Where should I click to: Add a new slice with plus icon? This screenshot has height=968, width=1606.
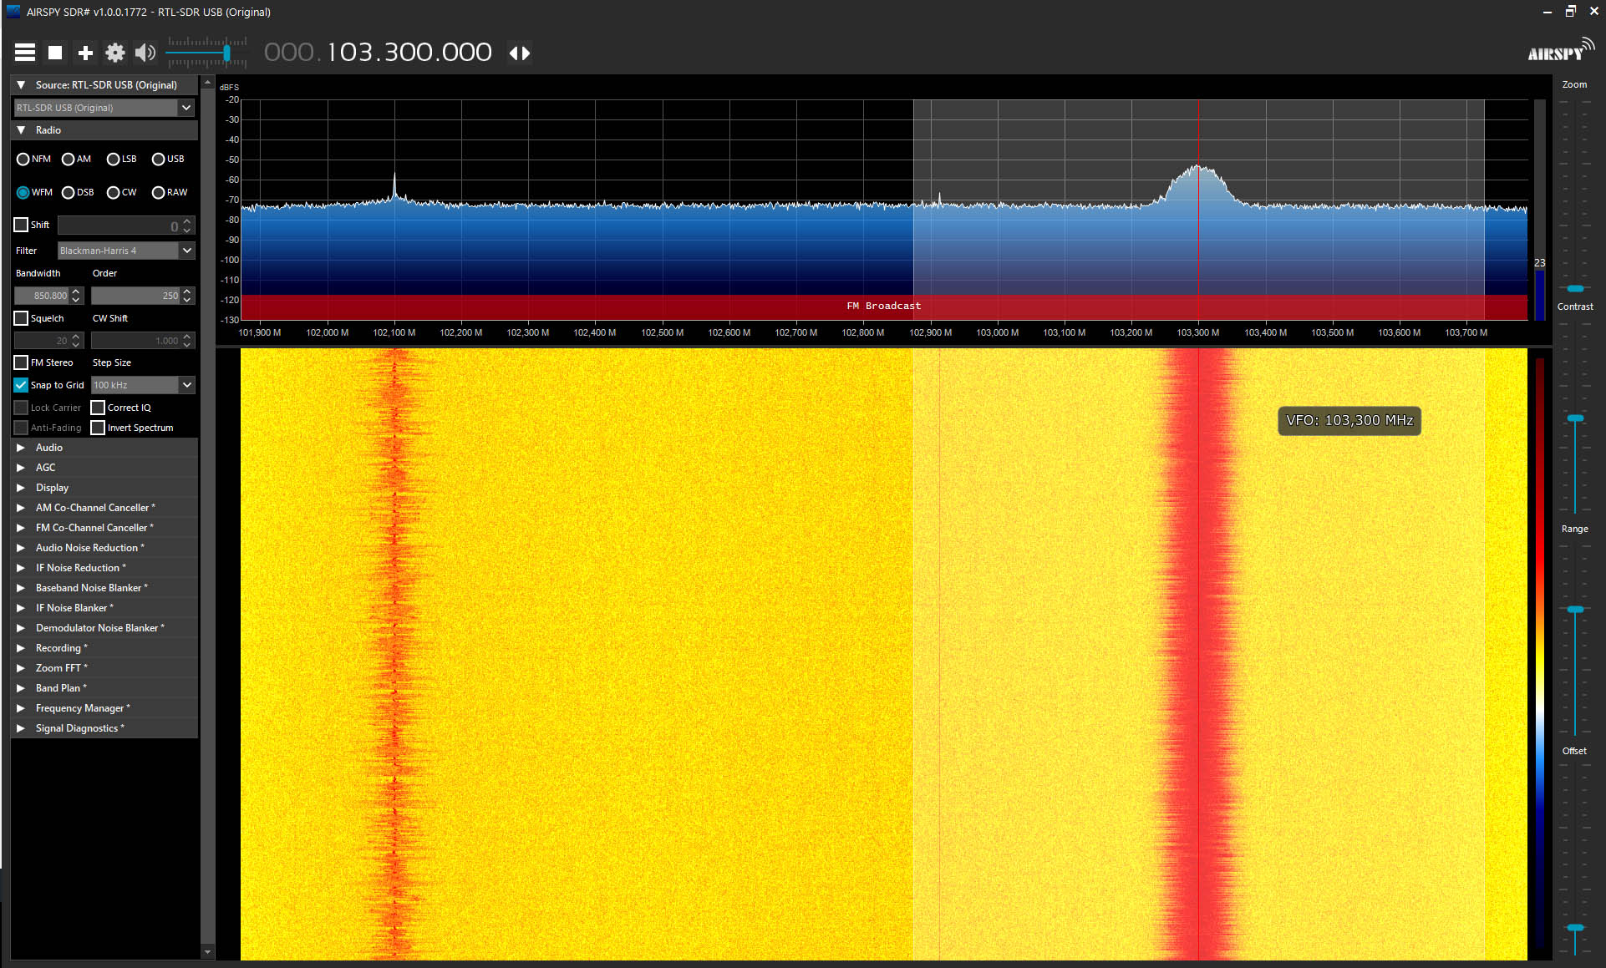(x=85, y=53)
